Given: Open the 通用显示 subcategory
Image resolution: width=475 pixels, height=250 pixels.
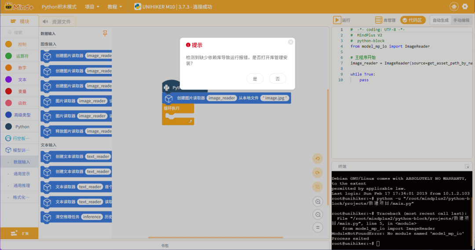Looking at the screenshot, I should coord(19,174).
